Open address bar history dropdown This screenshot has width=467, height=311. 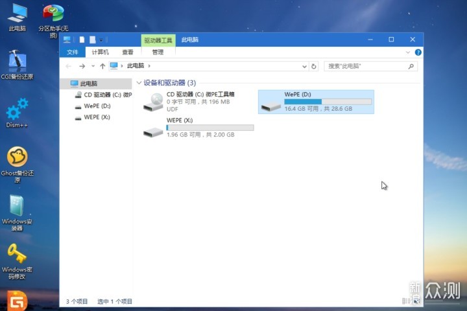click(304, 66)
